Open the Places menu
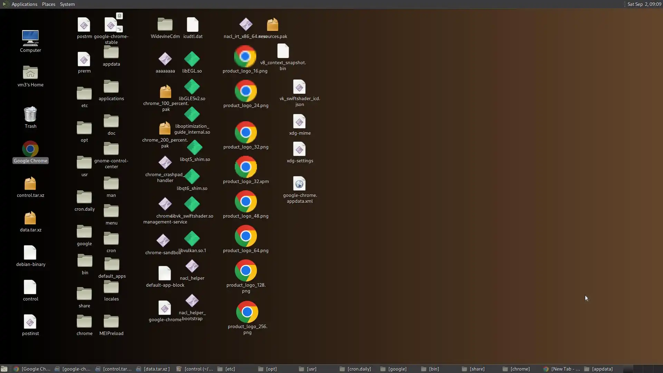Image resolution: width=663 pixels, height=373 pixels. (49, 4)
